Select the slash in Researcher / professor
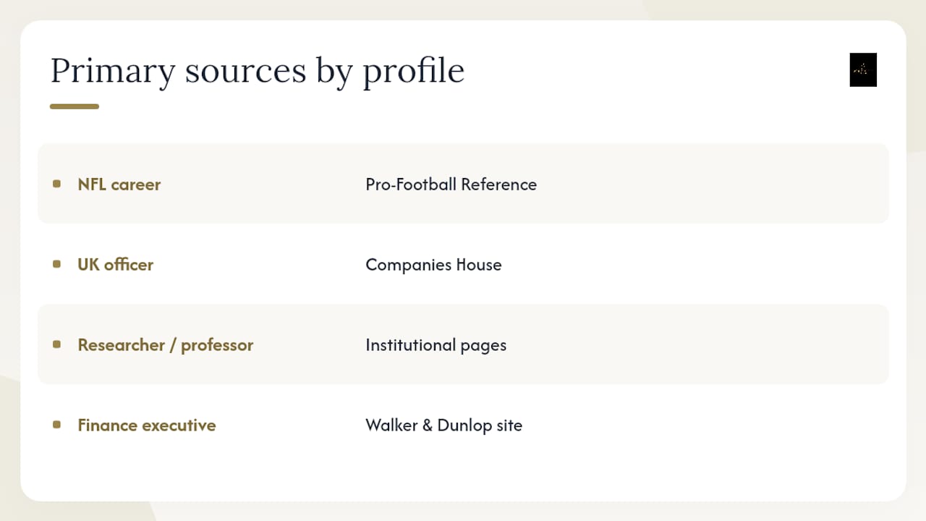This screenshot has height=521, width=926. 173,345
